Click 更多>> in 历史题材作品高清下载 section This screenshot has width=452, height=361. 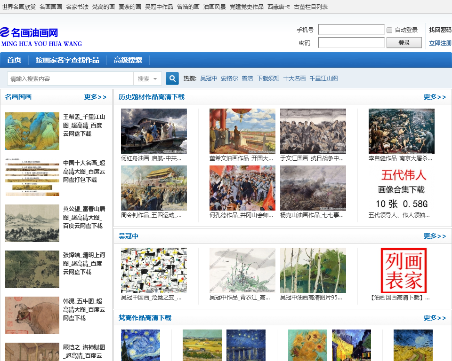pos(435,97)
